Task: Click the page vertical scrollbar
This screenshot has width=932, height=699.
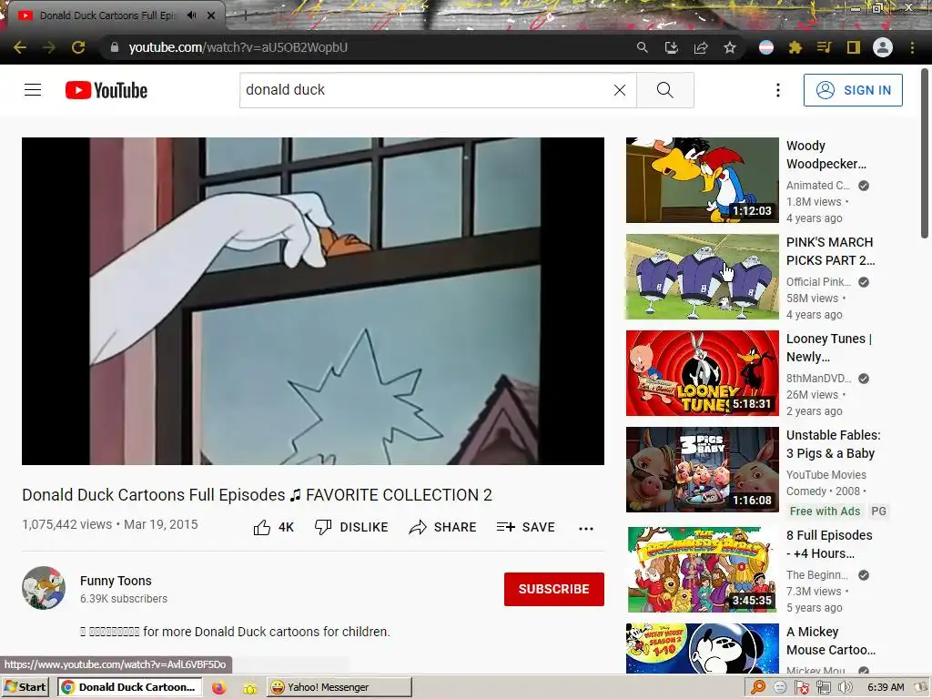Action: click(x=925, y=155)
